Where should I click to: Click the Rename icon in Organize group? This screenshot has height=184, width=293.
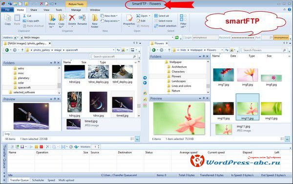[x=82, y=18]
